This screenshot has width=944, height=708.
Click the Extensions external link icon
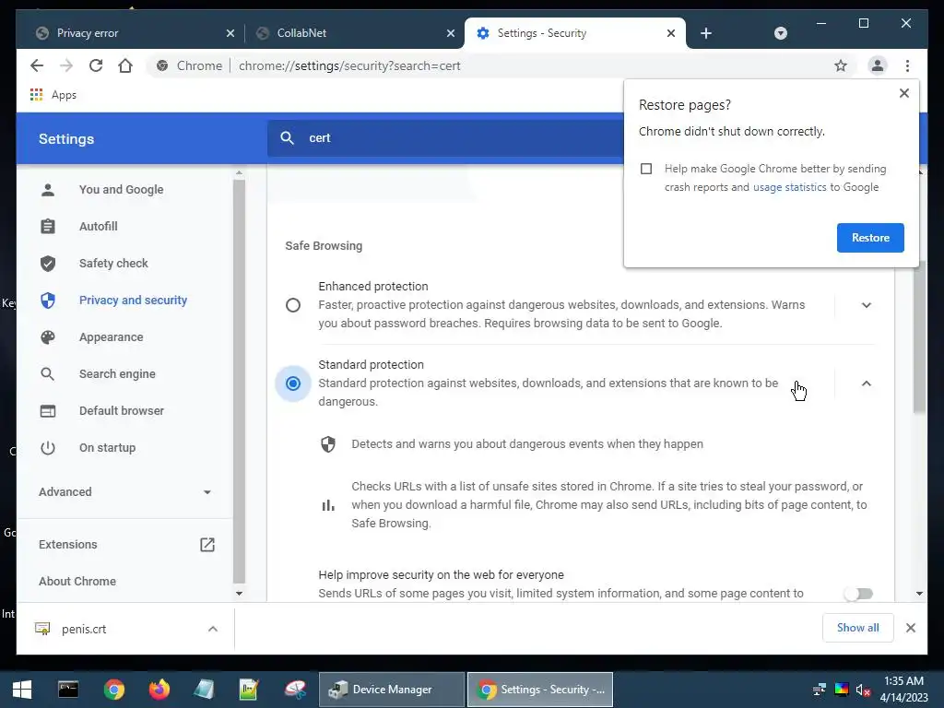pyautogui.click(x=207, y=544)
